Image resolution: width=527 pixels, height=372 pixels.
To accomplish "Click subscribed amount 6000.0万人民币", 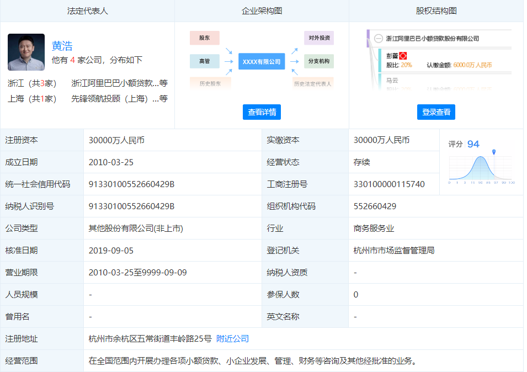I will (x=472, y=65).
